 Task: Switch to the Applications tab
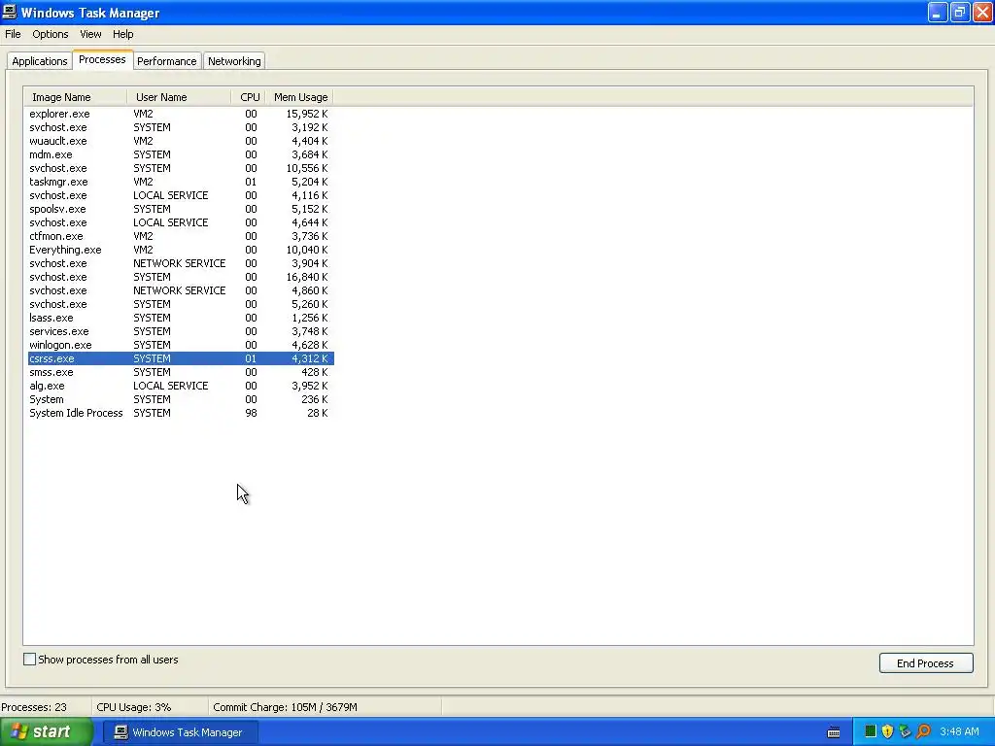click(x=39, y=61)
